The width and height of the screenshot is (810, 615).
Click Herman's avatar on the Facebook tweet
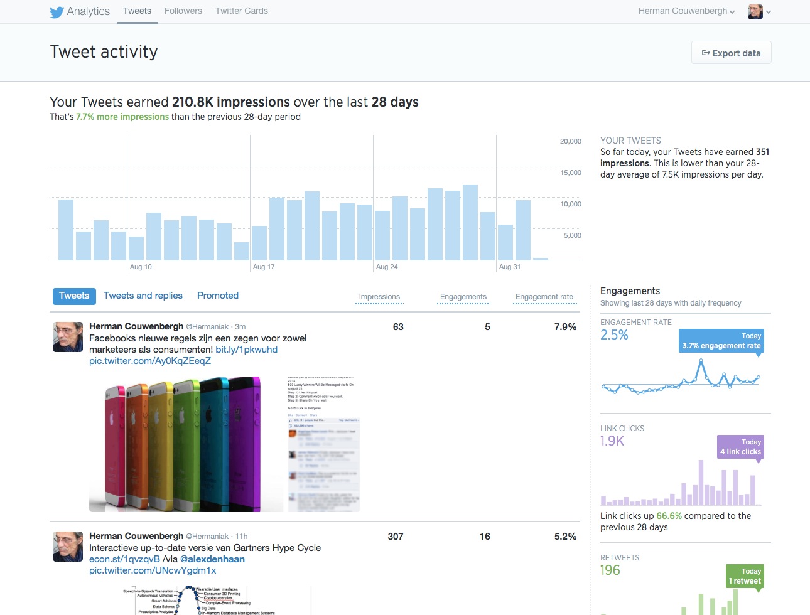[x=68, y=337]
